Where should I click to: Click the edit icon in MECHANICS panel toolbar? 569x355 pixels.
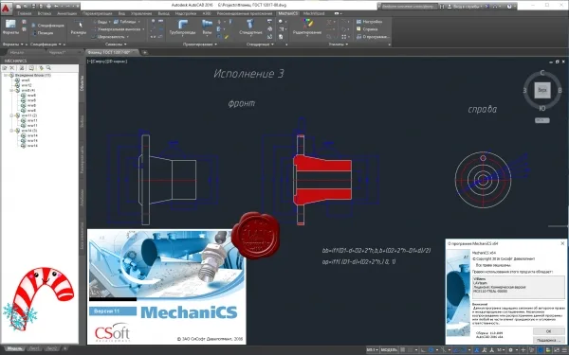point(5,68)
